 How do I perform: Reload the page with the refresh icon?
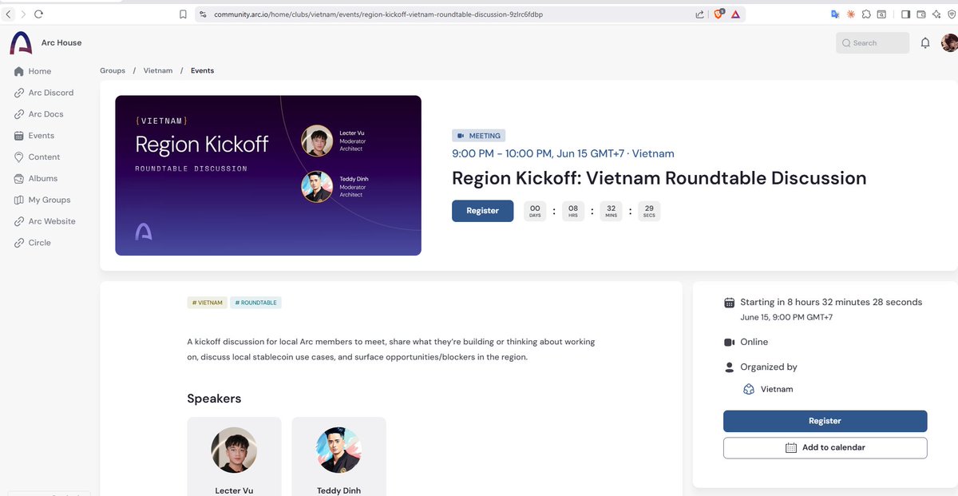pyautogui.click(x=38, y=14)
